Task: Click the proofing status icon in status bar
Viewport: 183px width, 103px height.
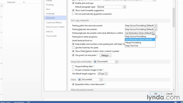Action: coord(28,102)
